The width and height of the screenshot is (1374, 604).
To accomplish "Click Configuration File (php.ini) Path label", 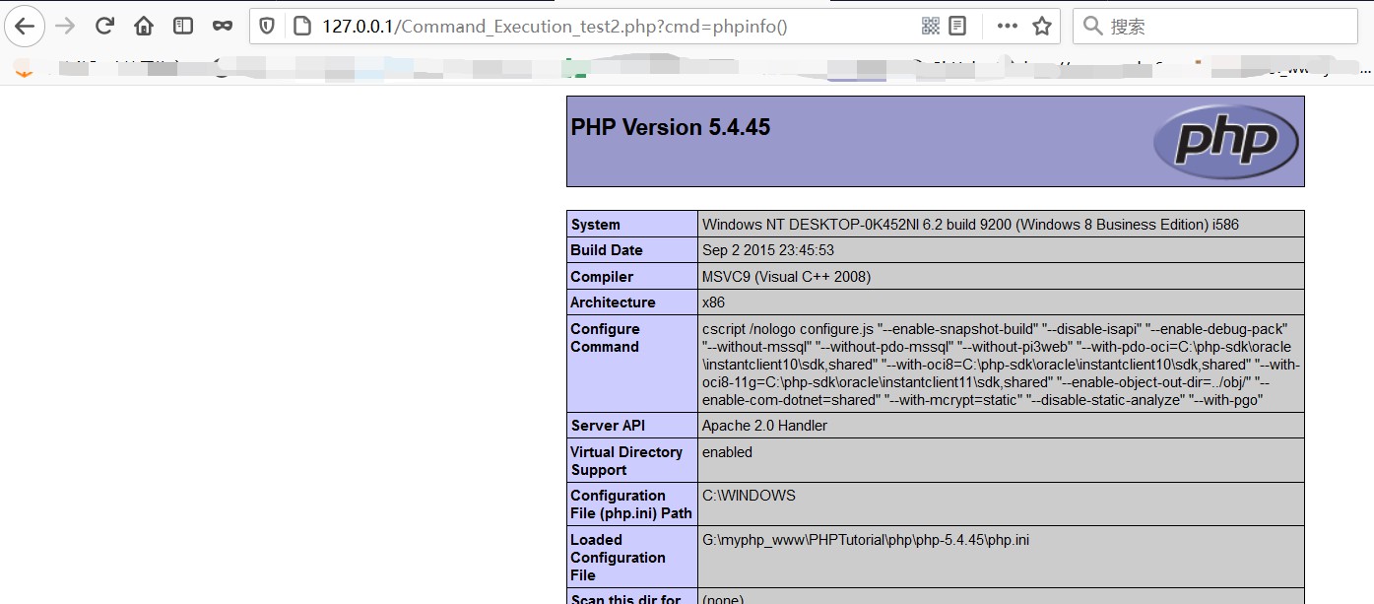I will tap(631, 504).
